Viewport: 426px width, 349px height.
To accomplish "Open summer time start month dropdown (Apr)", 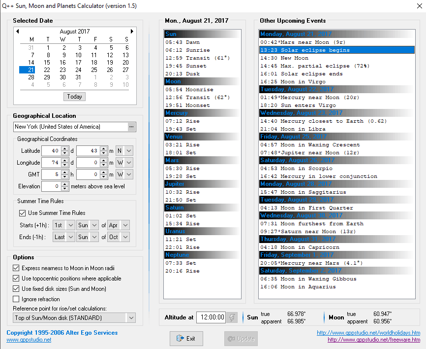I will [x=125, y=225].
